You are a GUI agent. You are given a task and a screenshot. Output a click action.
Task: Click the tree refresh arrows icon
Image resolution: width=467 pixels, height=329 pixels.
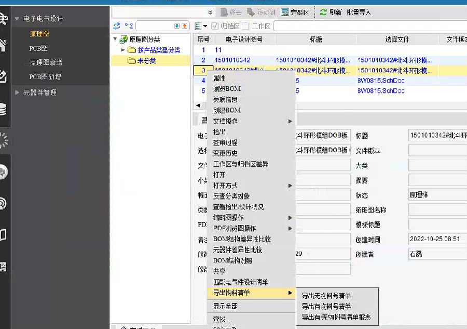click(x=117, y=25)
